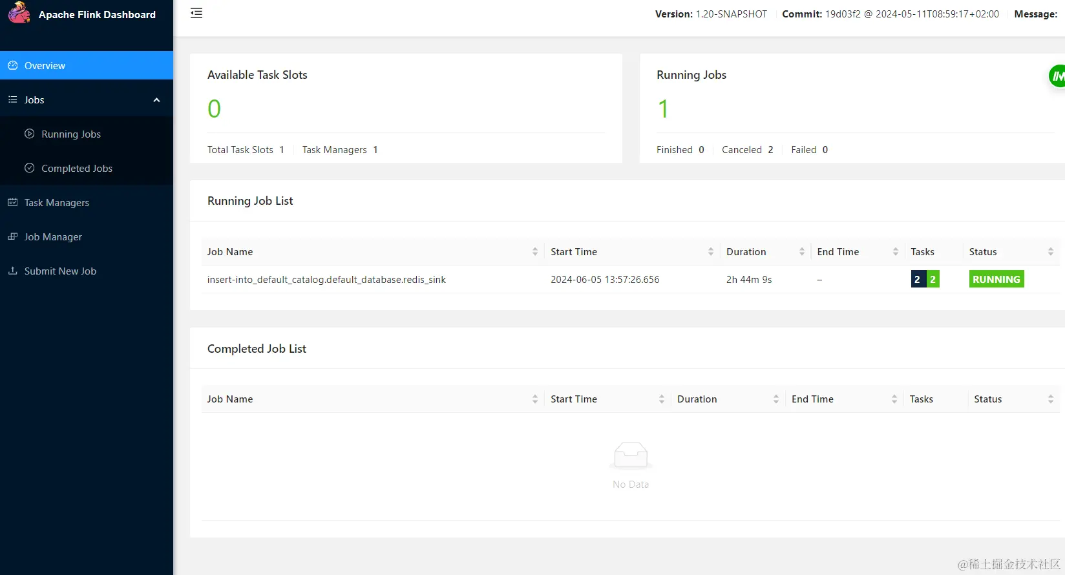Click the Submit New Job upload icon
1065x575 pixels.
12,271
